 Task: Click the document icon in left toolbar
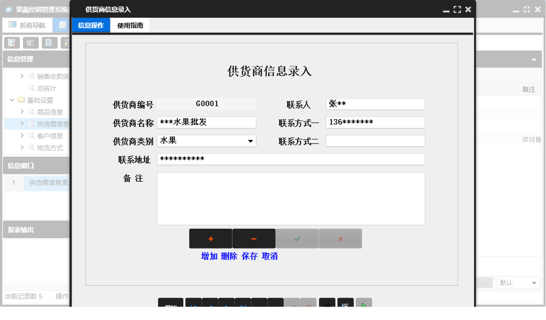coord(49,43)
